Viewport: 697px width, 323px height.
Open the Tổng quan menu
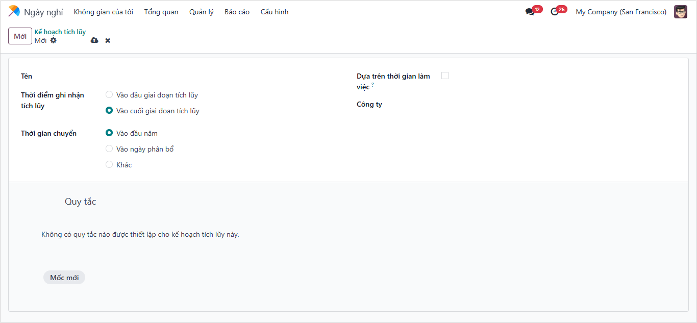point(161,12)
